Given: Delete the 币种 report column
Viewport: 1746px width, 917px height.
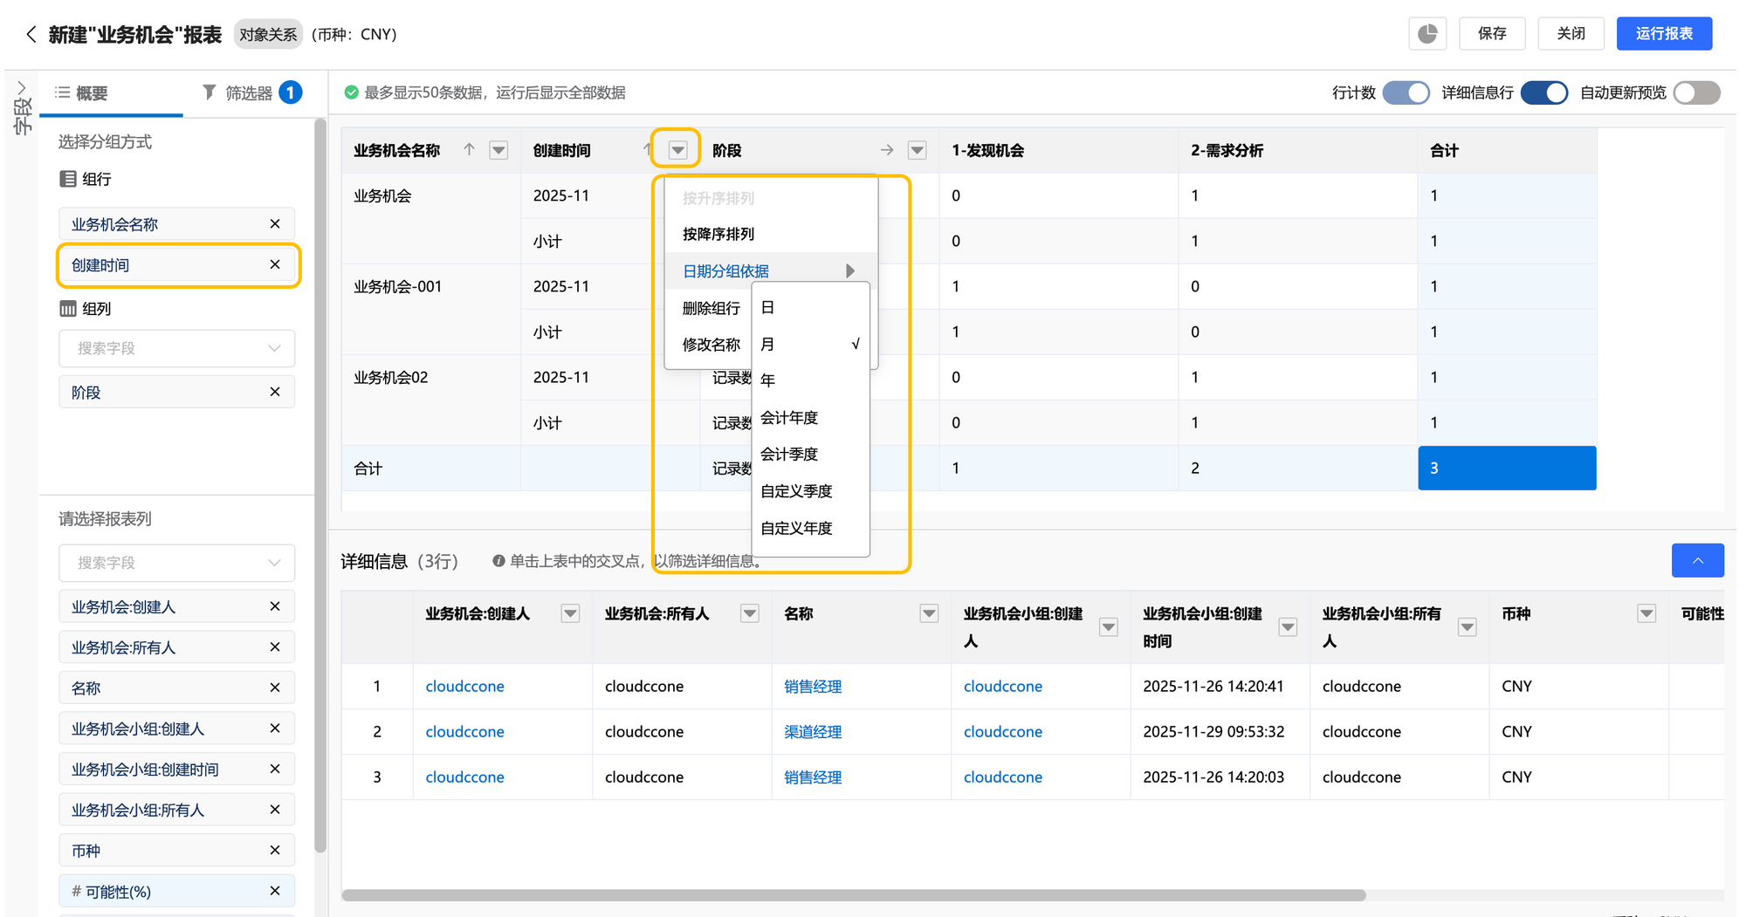Looking at the screenshot, I should 275,851.
